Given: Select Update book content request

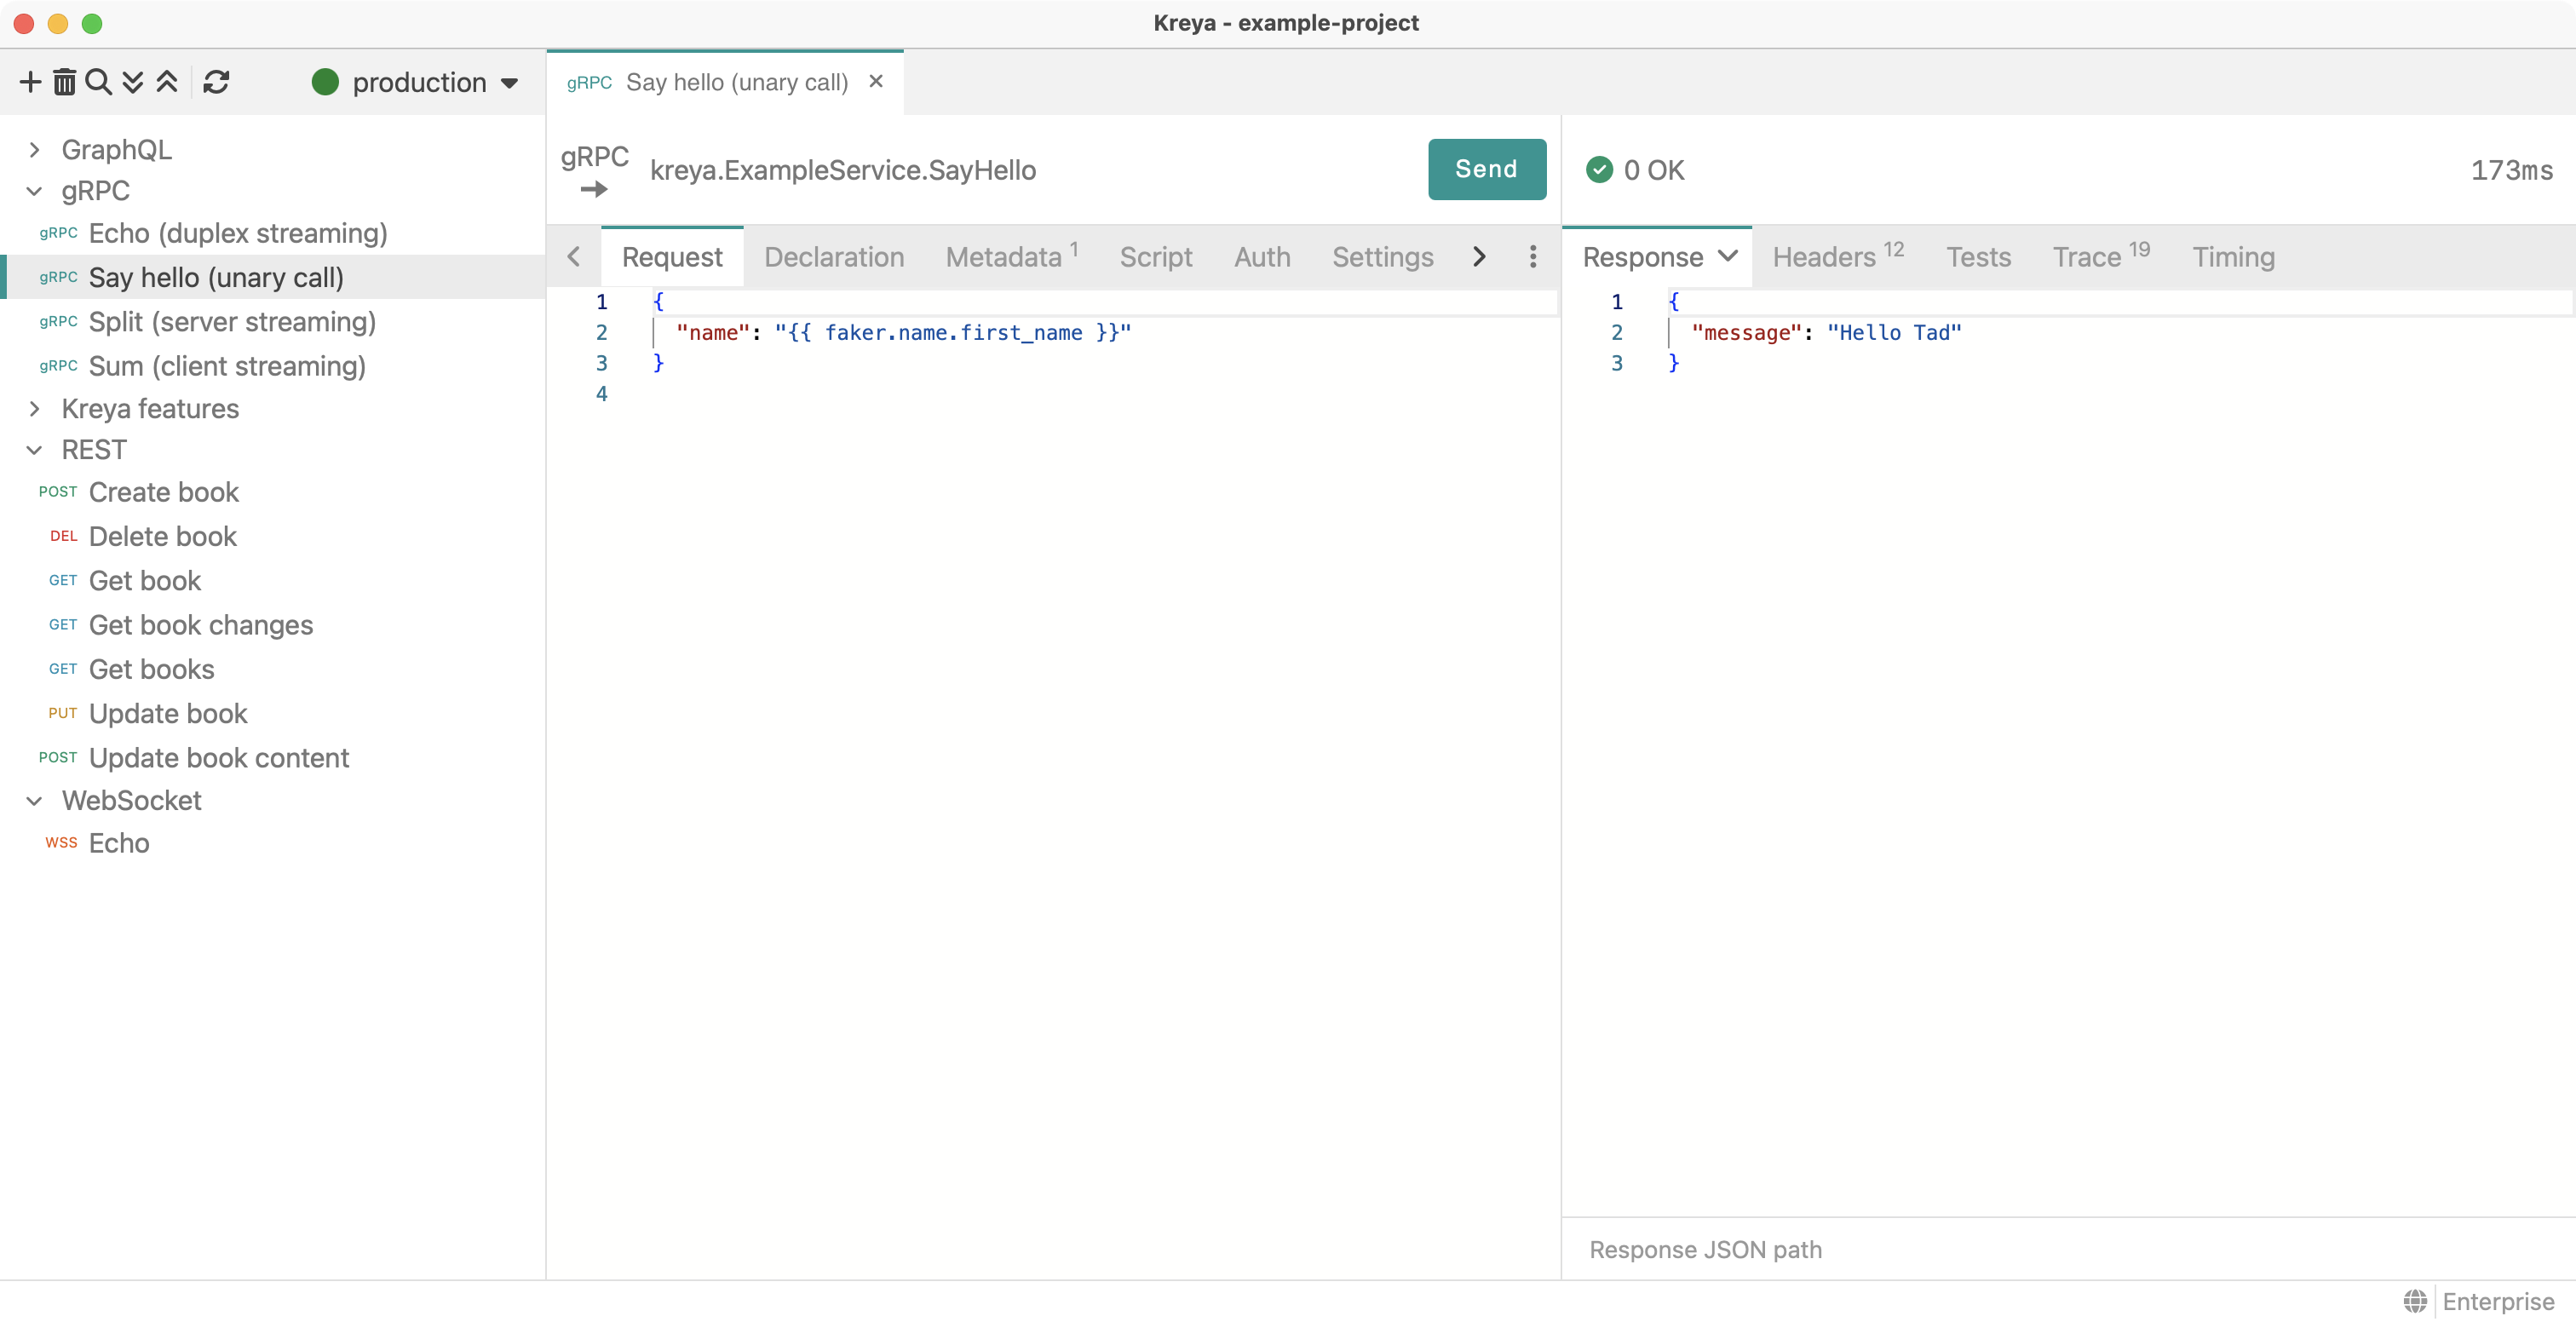Looking at the screenshot, I should (x=218, y=758).
